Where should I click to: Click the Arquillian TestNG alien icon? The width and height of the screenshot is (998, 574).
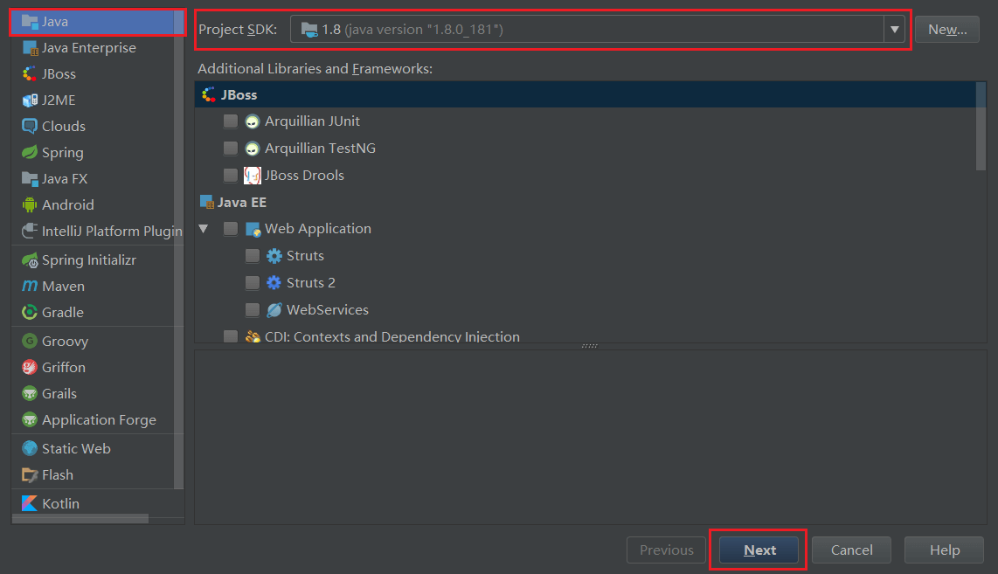[252, 149]
